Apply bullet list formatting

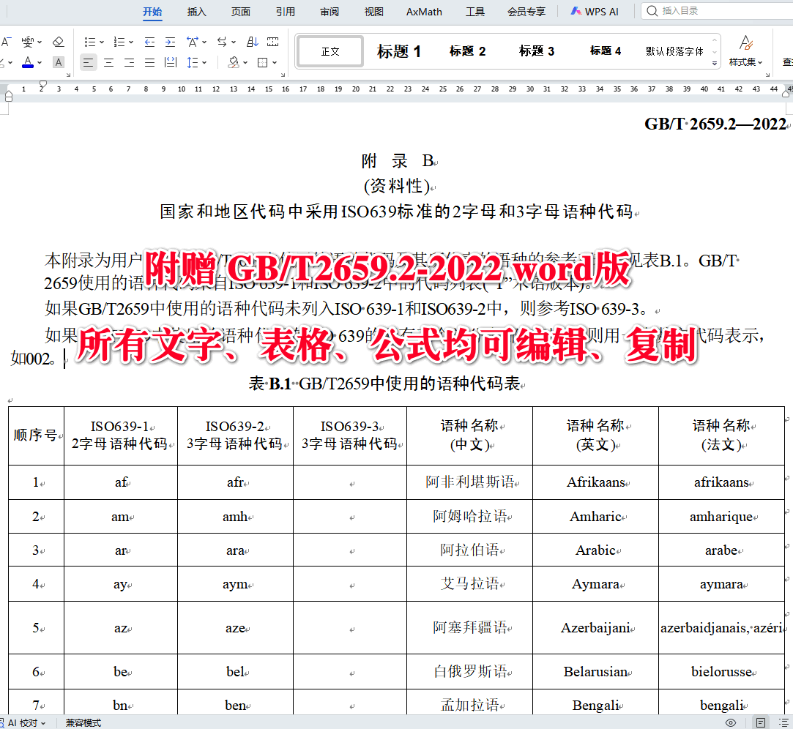point(92,42)
